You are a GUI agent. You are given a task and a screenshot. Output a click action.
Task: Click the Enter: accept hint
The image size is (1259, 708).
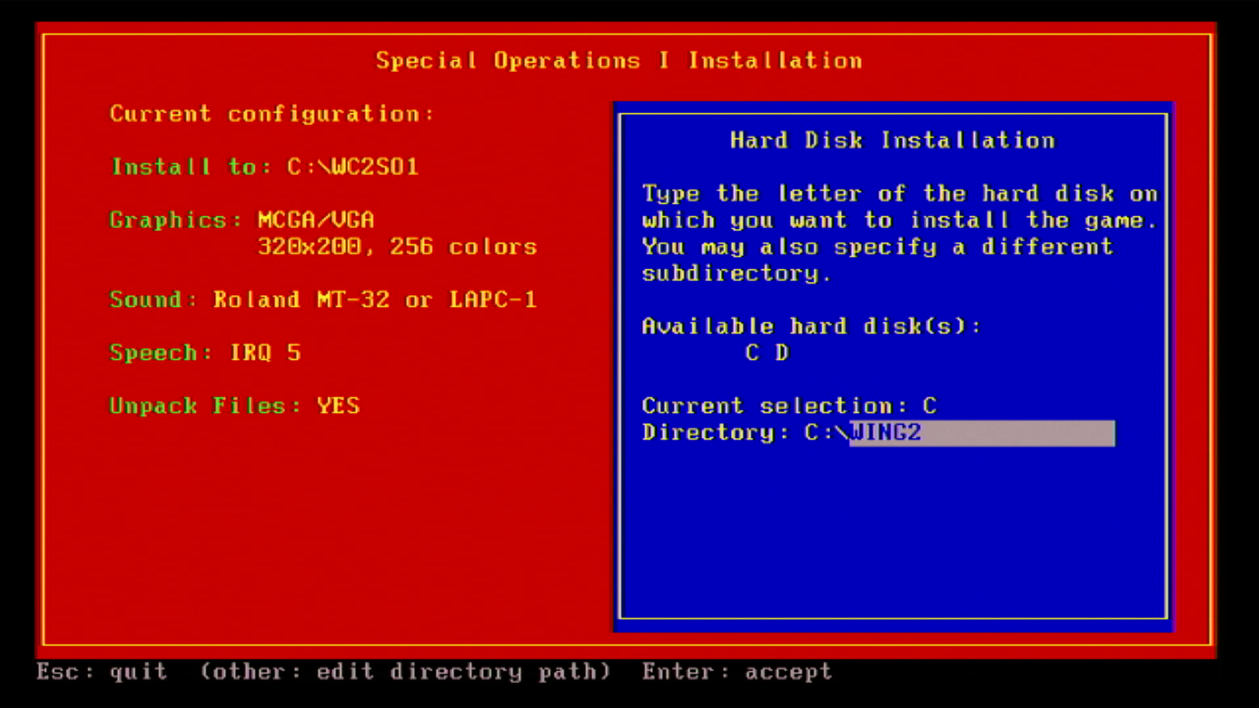[x=736, y=672]
